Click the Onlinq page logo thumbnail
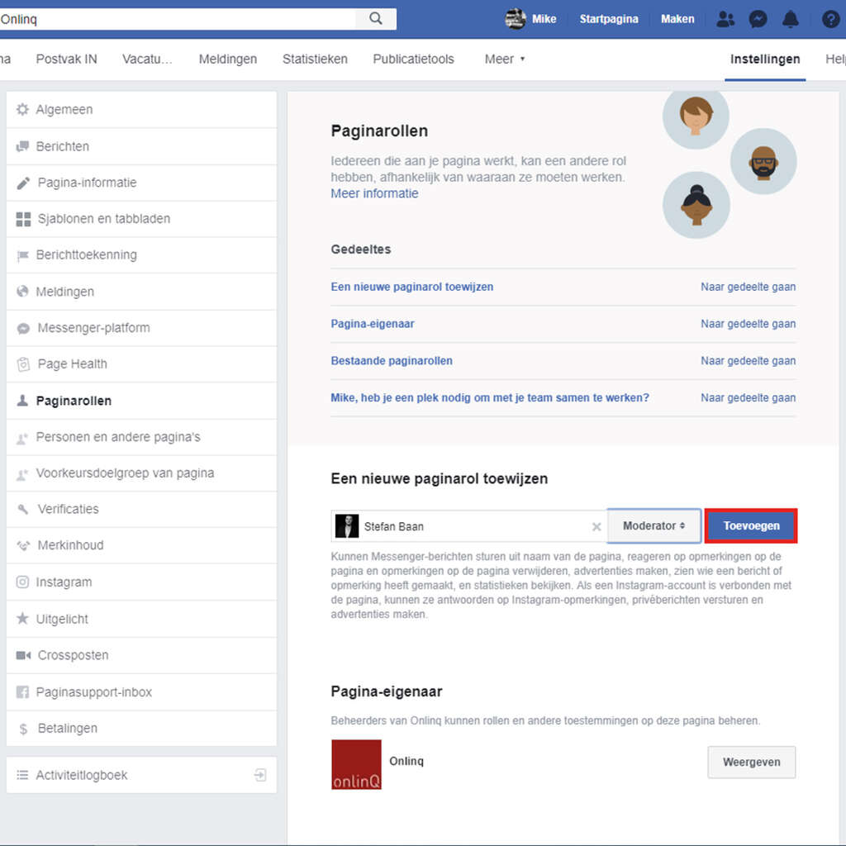The image size is (846, 846). pyautogui.click(x=356, y=764)
